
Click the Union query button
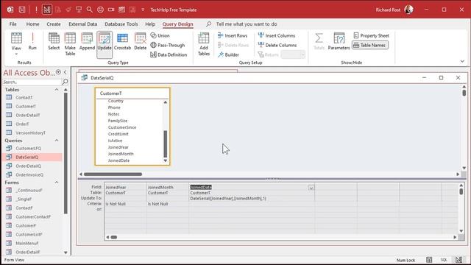[160, 35]
